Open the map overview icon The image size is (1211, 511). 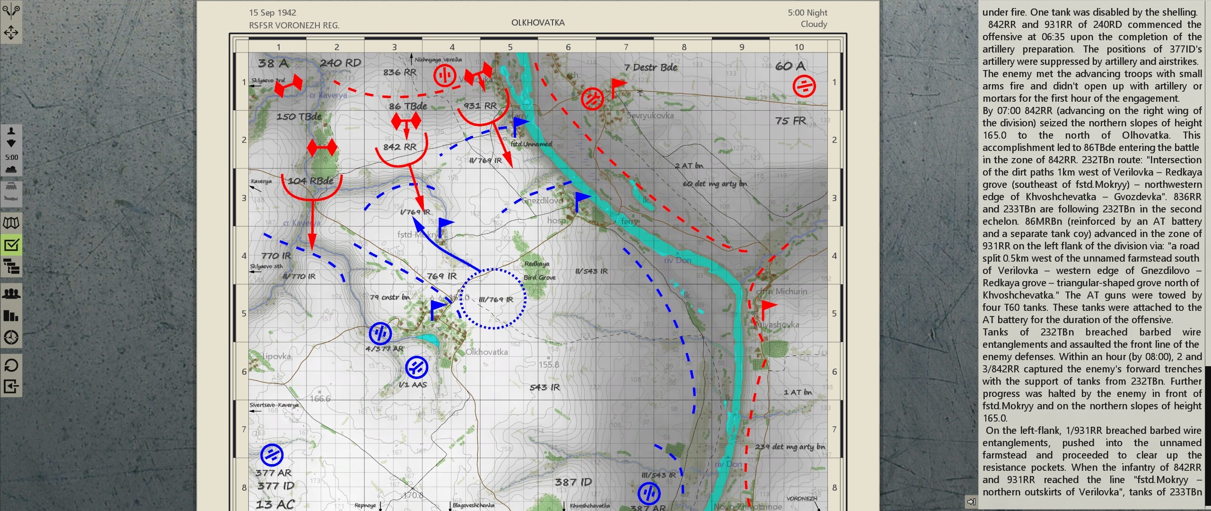pyautogui.click(x=11, y=222)
